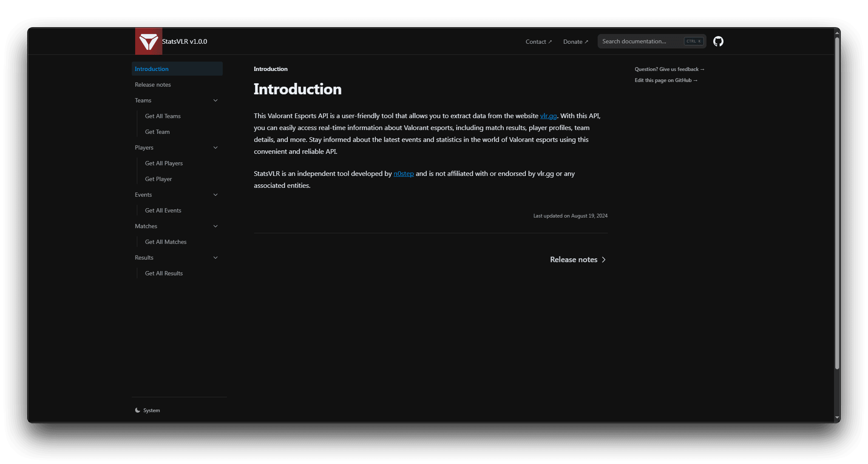Open the Teams sidebar section
Viewport: 868px width, 464px height.
point(177,100)
